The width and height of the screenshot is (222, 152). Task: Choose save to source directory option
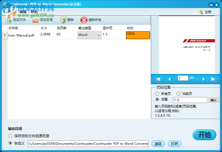click(x=10, y=136)
